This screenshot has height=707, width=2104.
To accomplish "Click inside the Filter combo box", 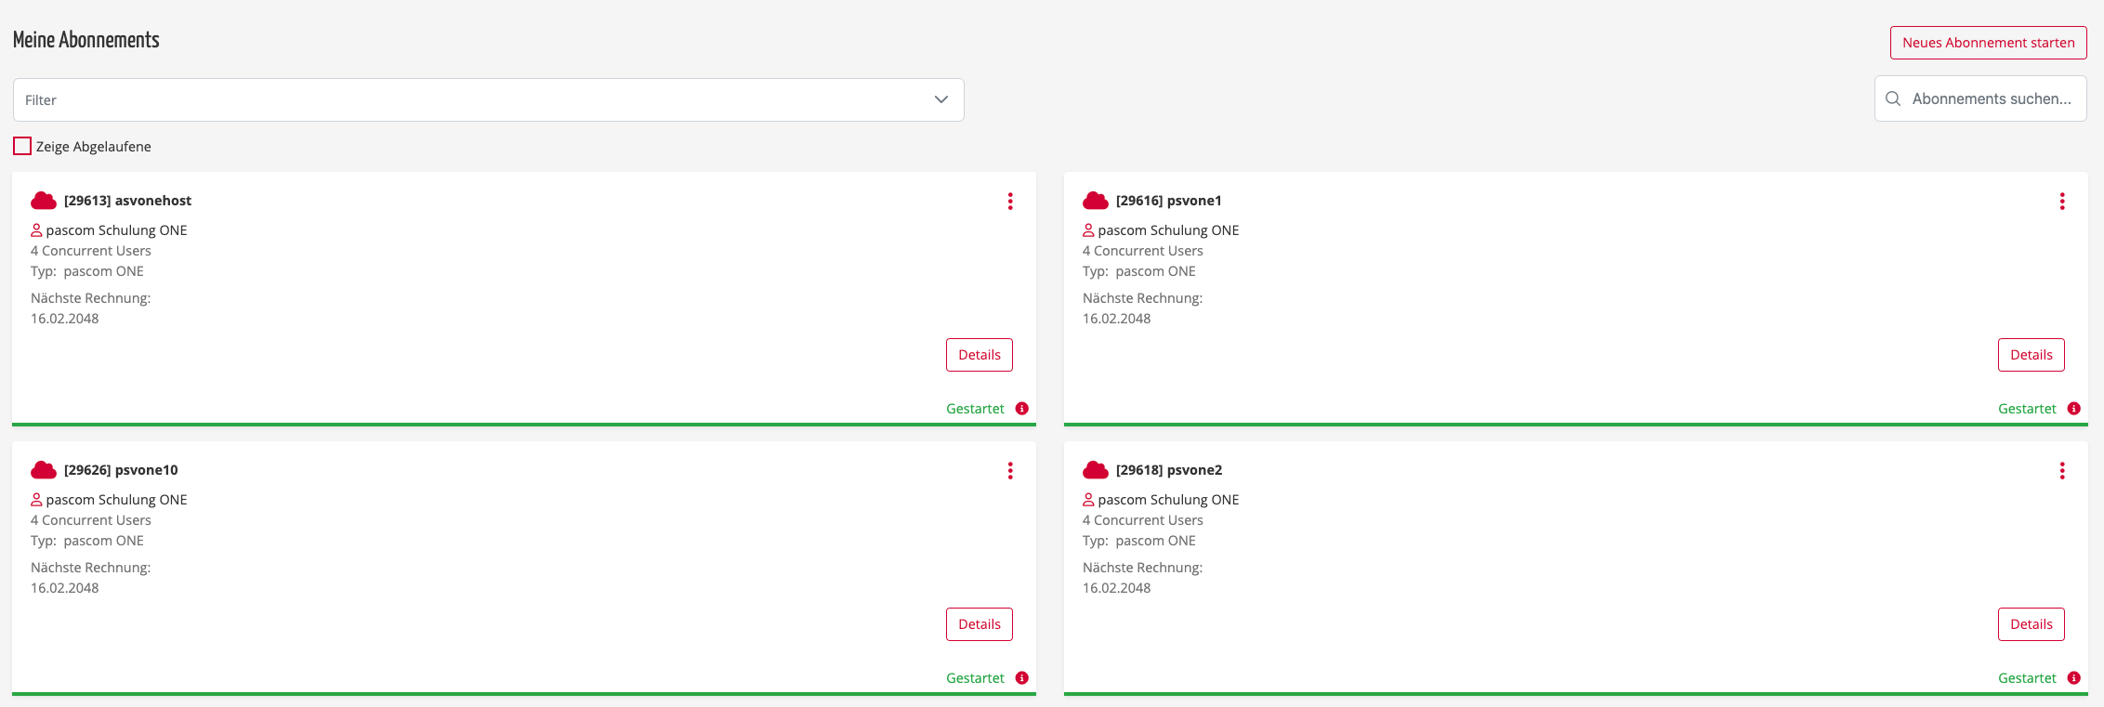I will point(489,99).
